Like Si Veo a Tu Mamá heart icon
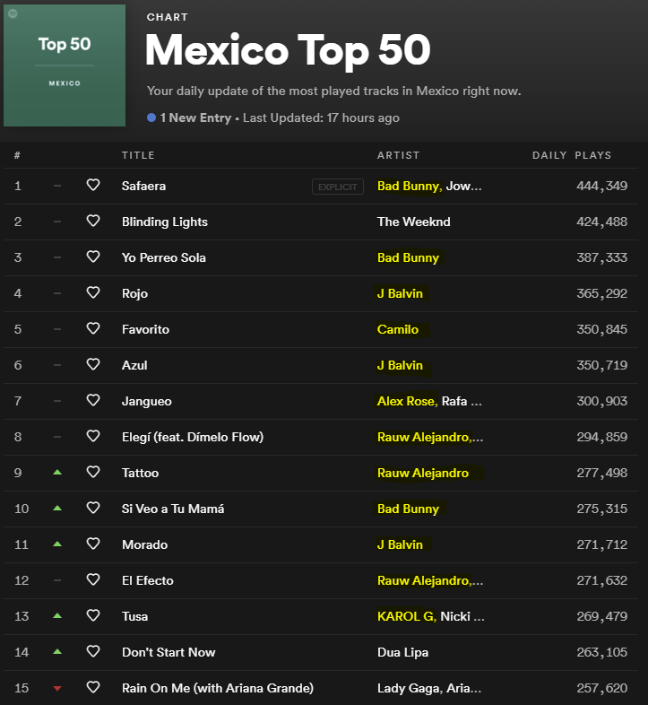Screen dimensions: 648x705 click(x=93, y=508)
